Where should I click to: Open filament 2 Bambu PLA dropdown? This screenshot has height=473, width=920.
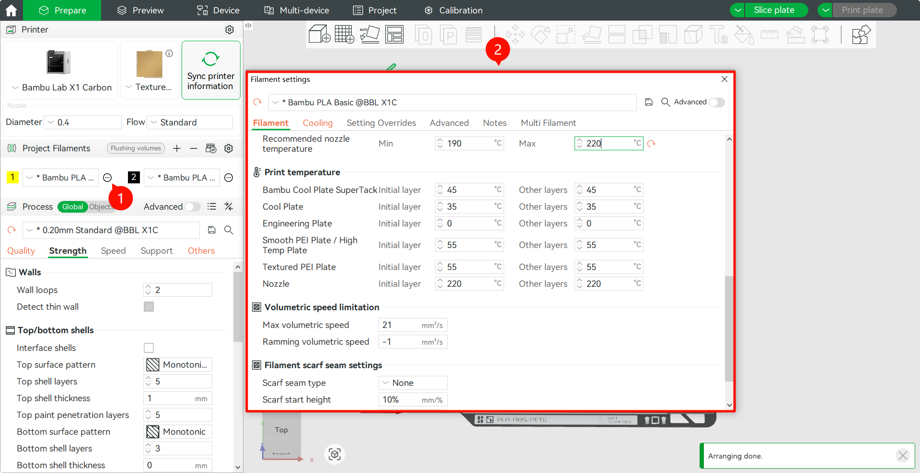pos(182,178)
